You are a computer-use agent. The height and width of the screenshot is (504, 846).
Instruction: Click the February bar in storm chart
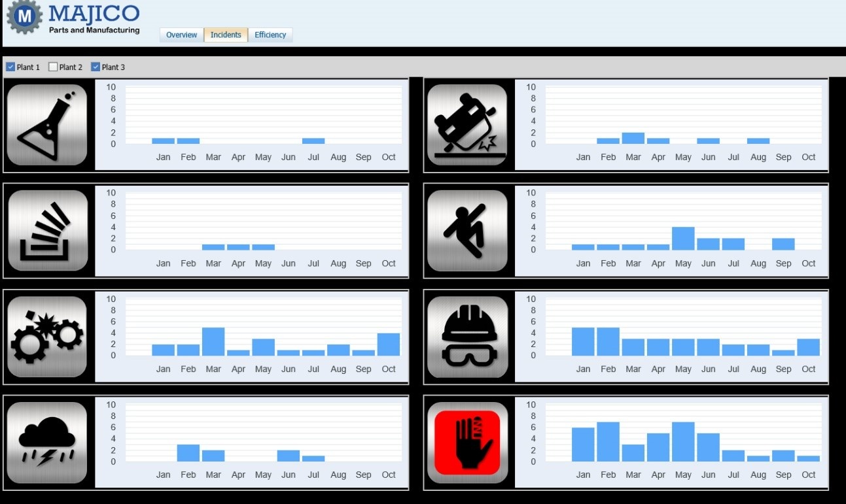[x=188, y=453]
